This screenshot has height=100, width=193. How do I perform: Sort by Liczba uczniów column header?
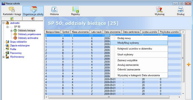pos(150,32)
